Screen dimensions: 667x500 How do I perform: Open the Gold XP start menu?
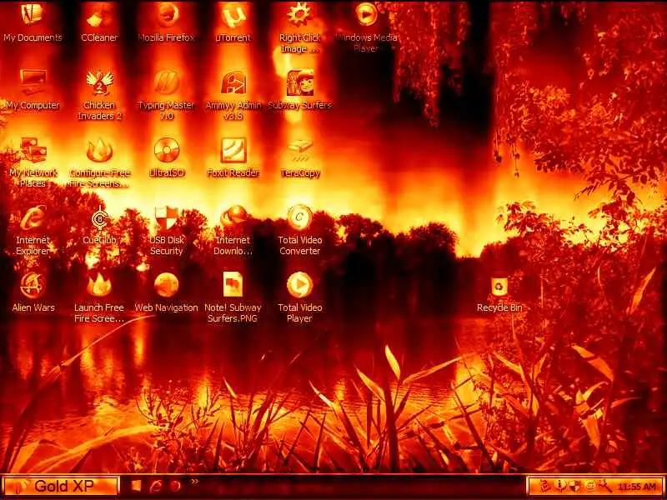60,486
